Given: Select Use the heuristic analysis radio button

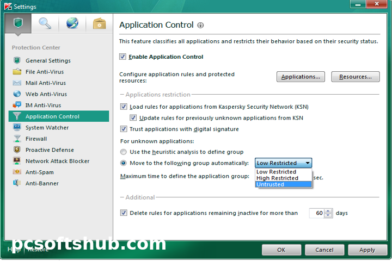Looking at the screenshot, I should pos(123,152).
